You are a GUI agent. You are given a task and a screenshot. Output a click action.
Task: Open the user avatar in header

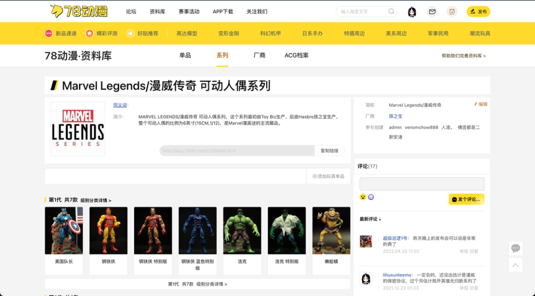click(412, 11)
